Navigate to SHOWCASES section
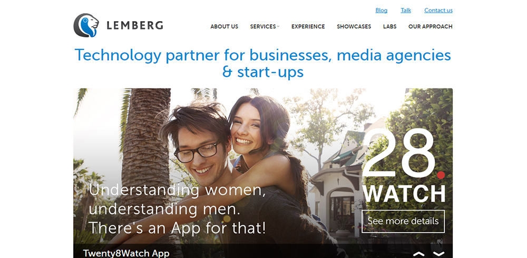This screenshot has height=258, width=527. (354, 26)
